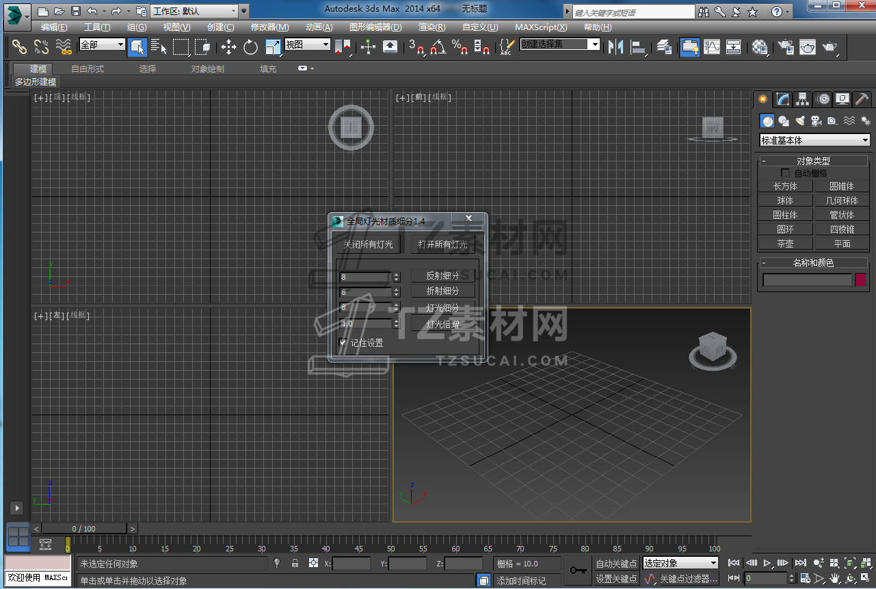Toggle keyboard shortcut override icon

coord(390,47)
